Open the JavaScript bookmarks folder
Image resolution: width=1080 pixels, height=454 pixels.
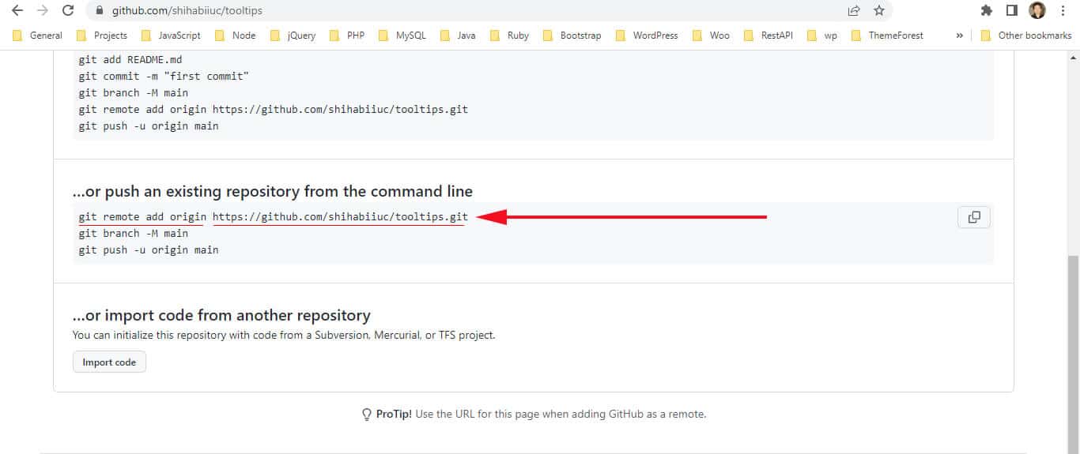coord(170,36)
